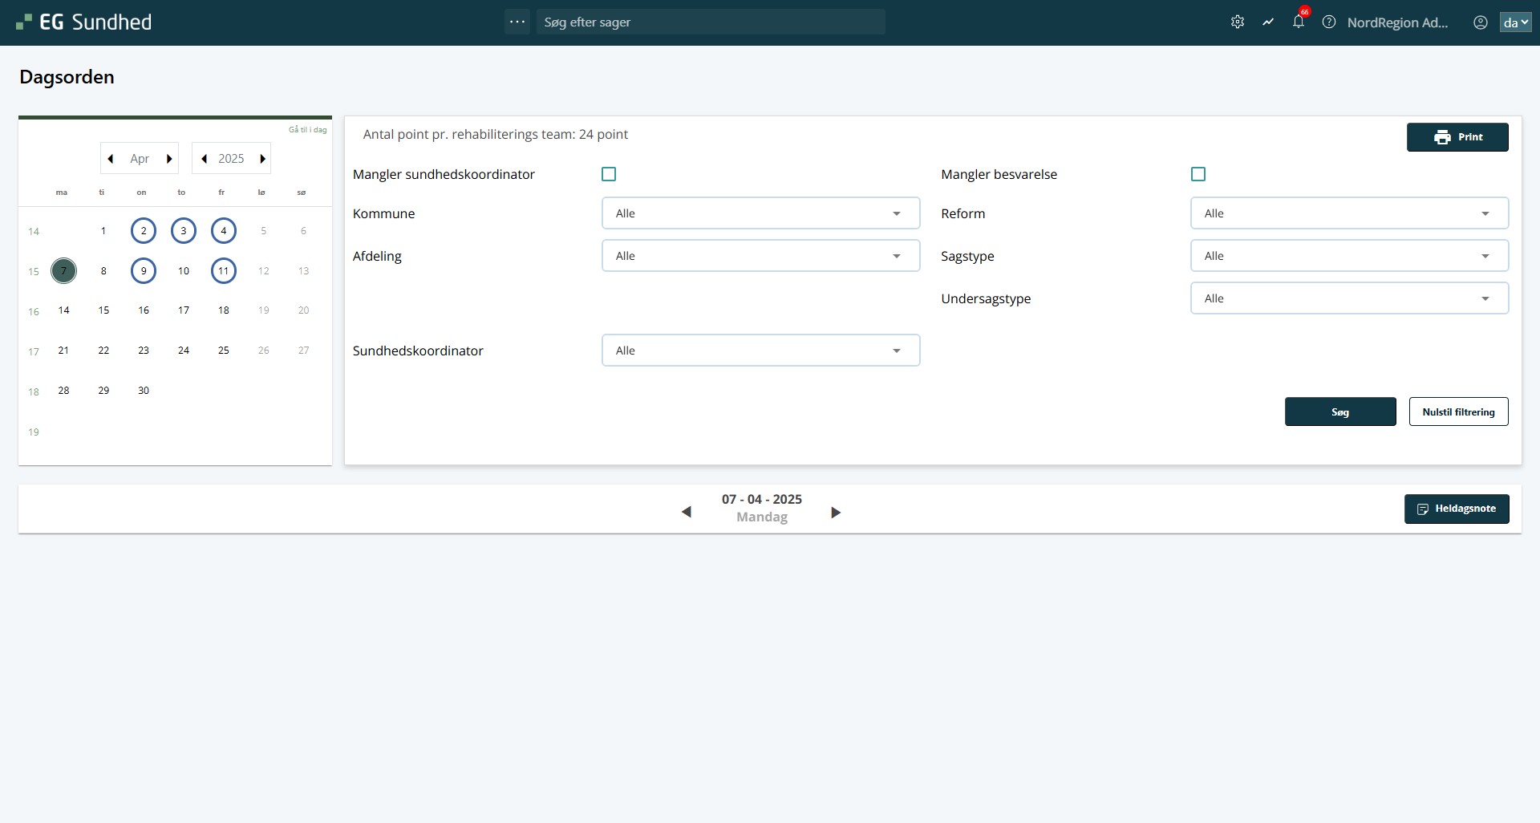Advance calendar to next month
The image size is (1540, 823).
pyautogui.click(x=169, y=159)
